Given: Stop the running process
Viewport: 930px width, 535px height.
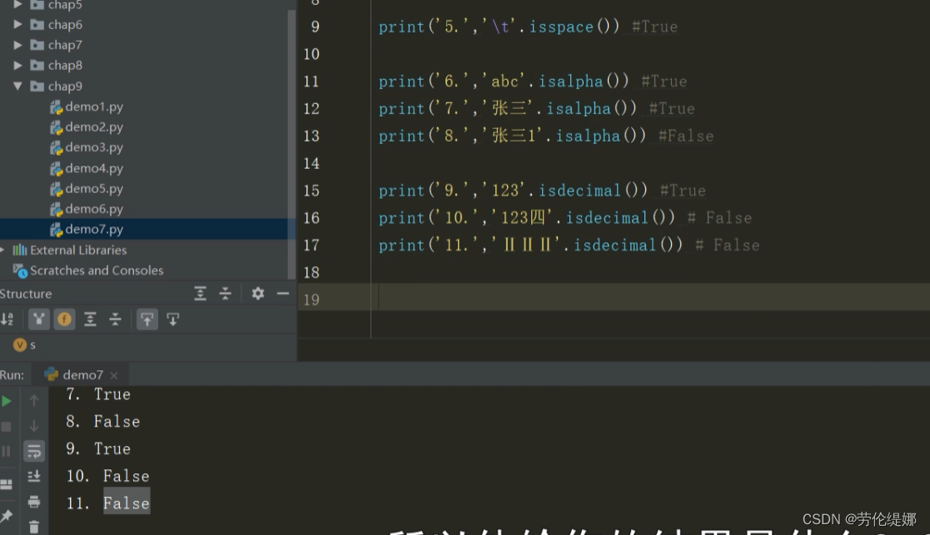Looking at the screenshot, I should click(6, 427).
